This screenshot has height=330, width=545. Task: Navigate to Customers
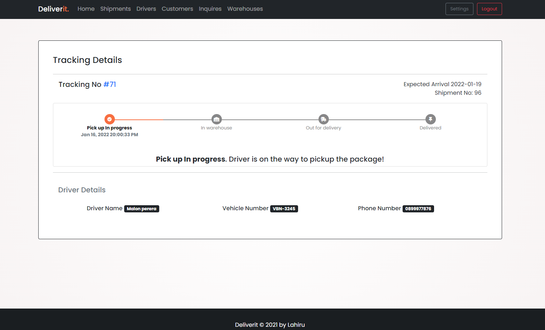177,9
